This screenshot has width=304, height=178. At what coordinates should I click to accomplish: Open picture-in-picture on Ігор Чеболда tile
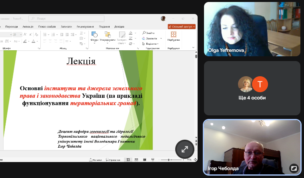(x=294, y=168)
